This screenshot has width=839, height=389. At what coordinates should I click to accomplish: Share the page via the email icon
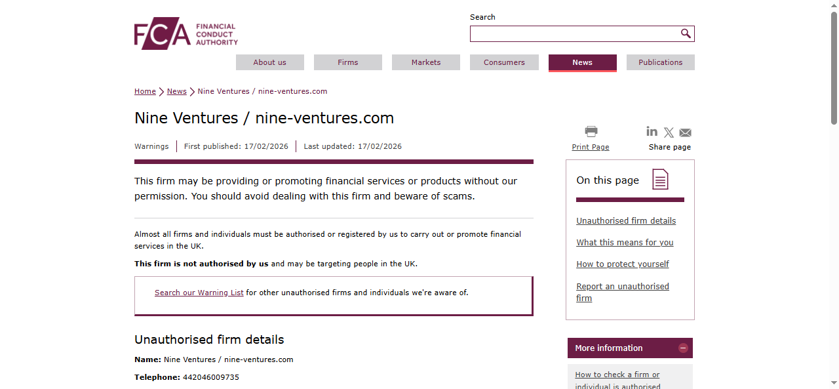(685, 132)
